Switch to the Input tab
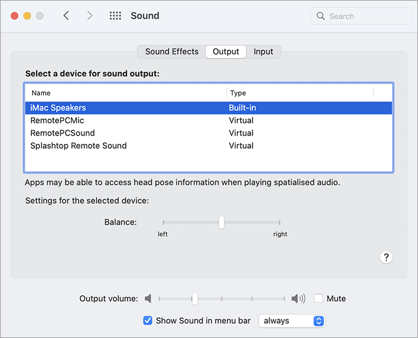418x338 pixels. point(263,51)
